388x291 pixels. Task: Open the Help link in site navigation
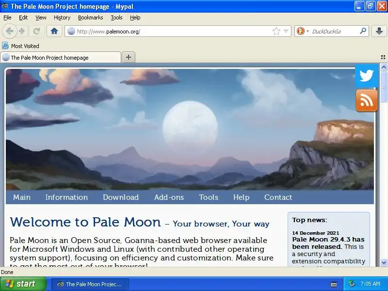coord(241,197)
